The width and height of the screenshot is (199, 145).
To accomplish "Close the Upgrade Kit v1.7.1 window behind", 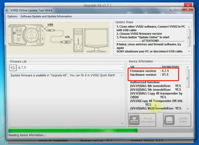I will click(x=188, y=5).
